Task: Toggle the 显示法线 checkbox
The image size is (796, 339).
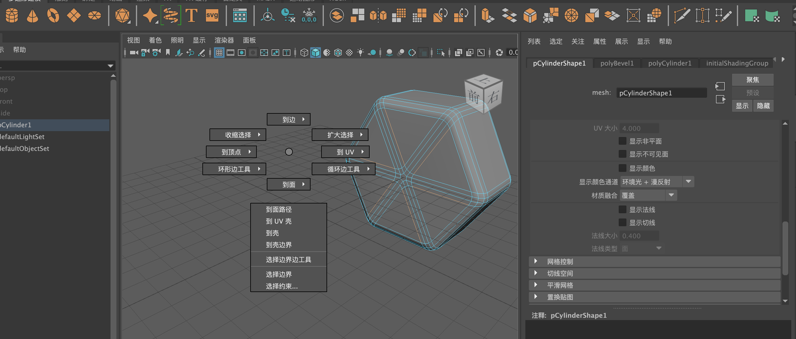Action: [x=622, y=210]
